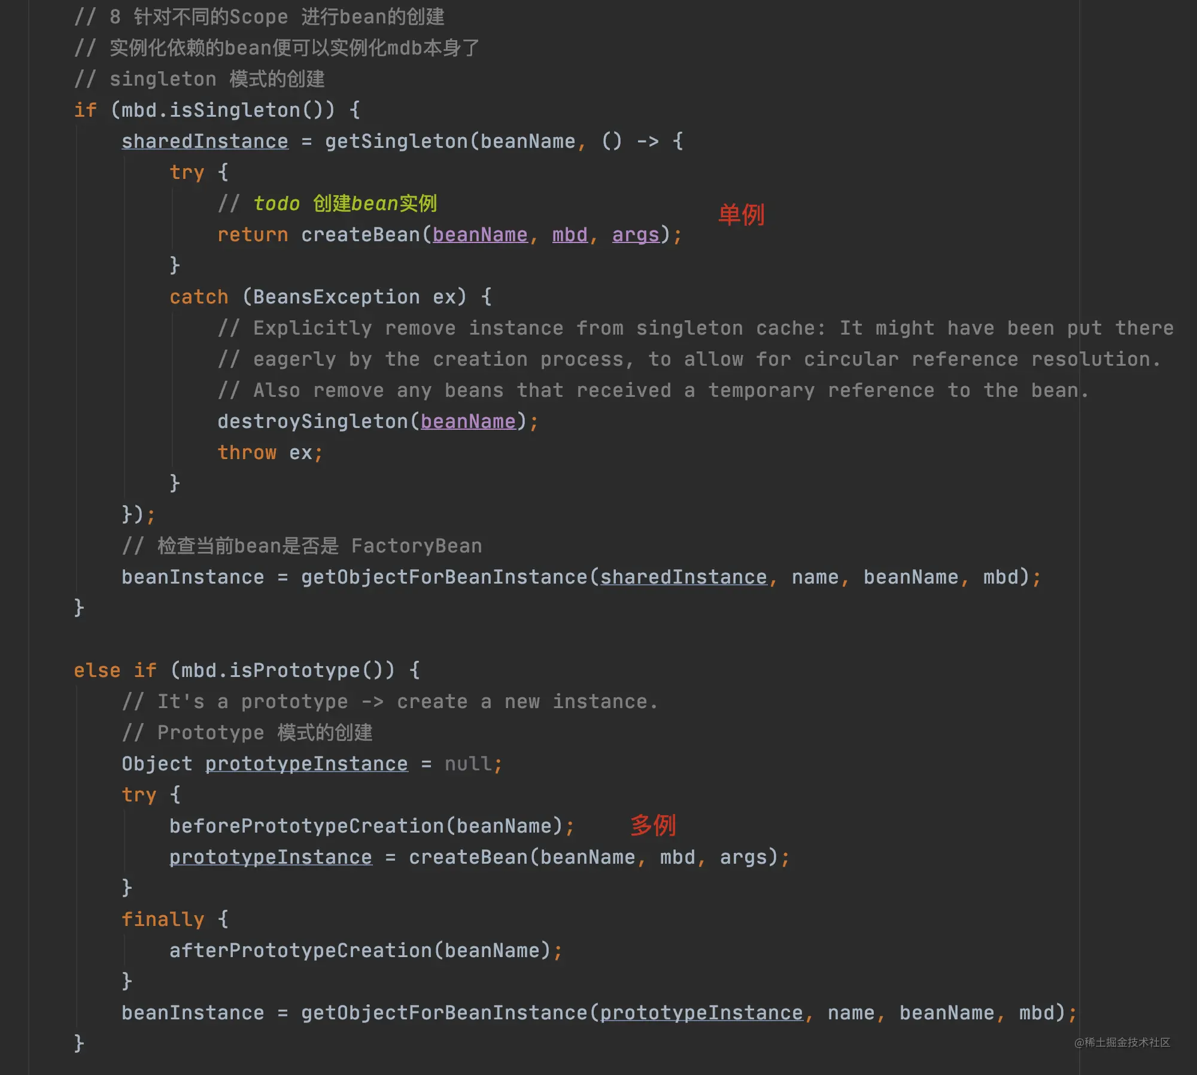
Task: Click the underlined args parameter
Action: click(x=636, y=235)
